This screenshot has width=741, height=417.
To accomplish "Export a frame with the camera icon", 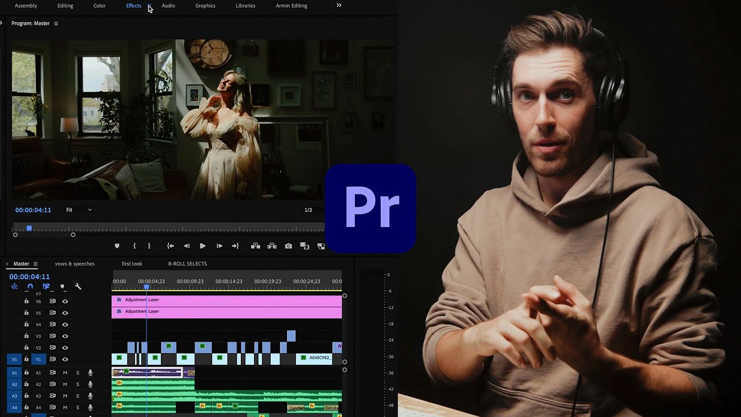I will tap(288, 246).
